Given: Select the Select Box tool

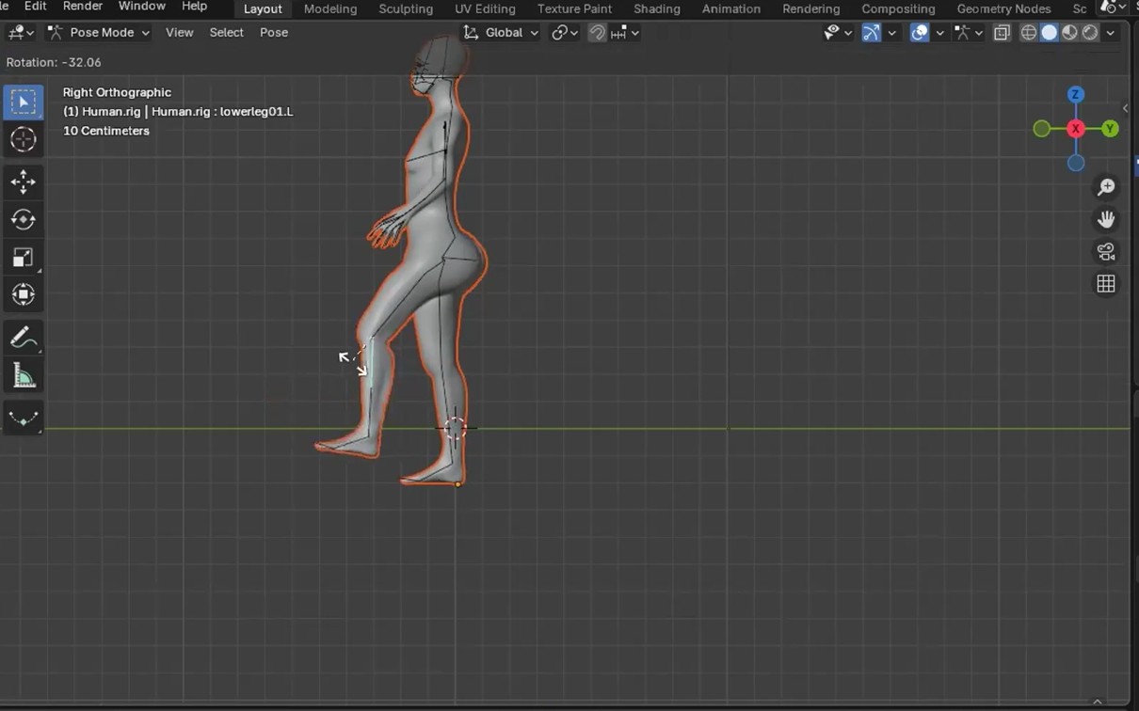Looking at the screenshot, I should click(x=24, y=102).
